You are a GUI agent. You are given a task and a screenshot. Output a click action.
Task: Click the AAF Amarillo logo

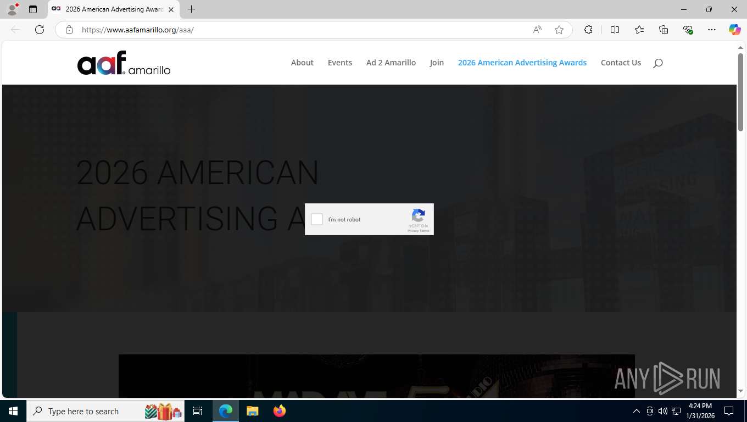point(124,63)
